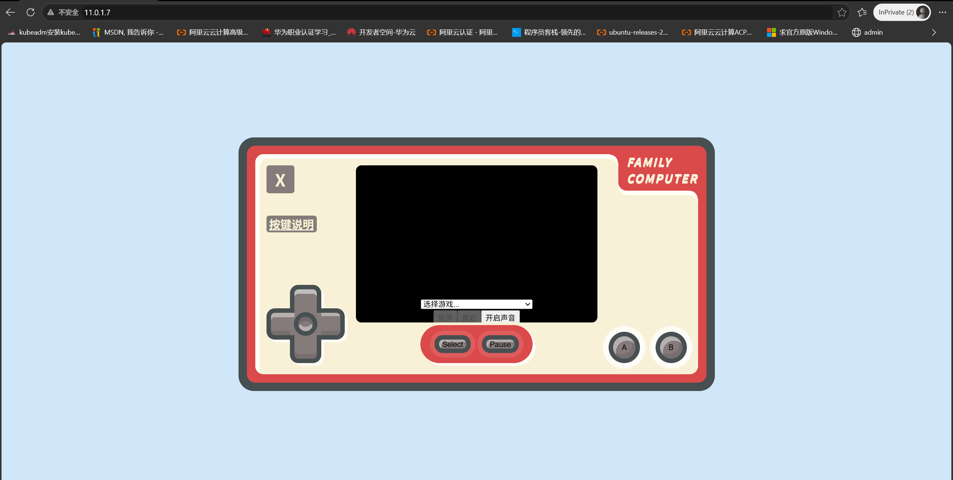This screenshot has width=953, height=480.
Task: Open the favorites list icon
Action: point(862,12)
